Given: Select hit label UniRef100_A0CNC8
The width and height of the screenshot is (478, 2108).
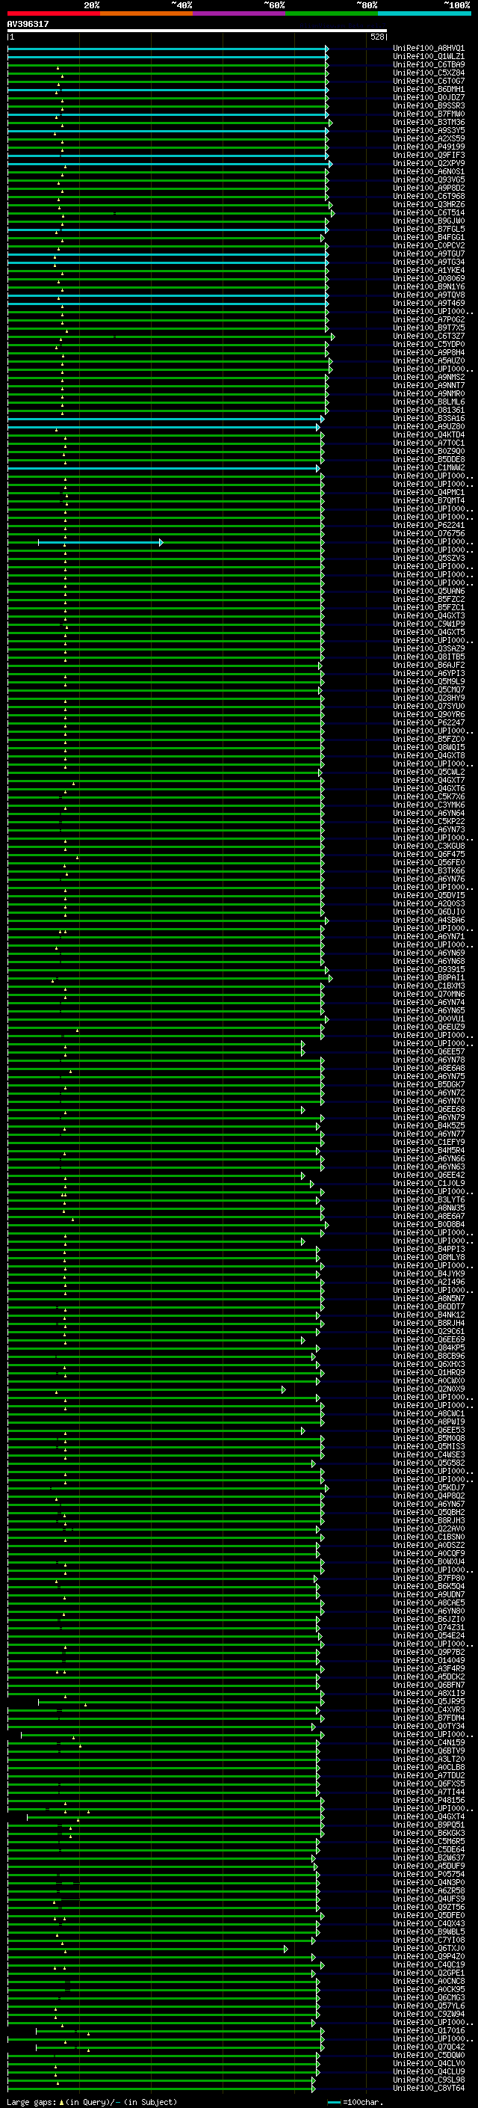Looking at the screenshot, I should pos(429,1981).
